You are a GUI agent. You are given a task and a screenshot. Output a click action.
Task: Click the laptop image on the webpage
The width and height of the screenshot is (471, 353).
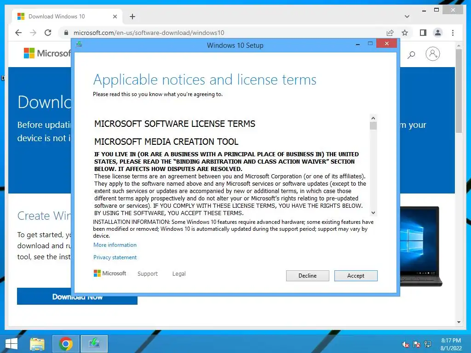(420, 246)
